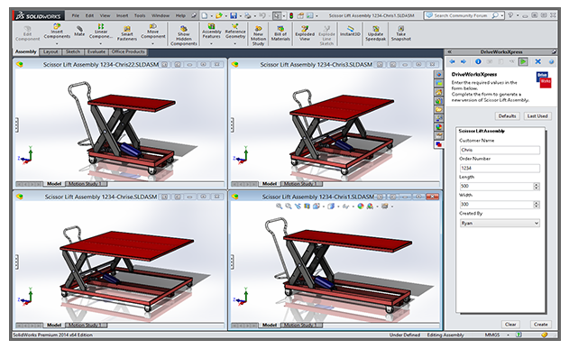Screen dimensions: 569x349
Task: Select Motion Study 1 tab in Chris22 window
Action: (86, 184)
